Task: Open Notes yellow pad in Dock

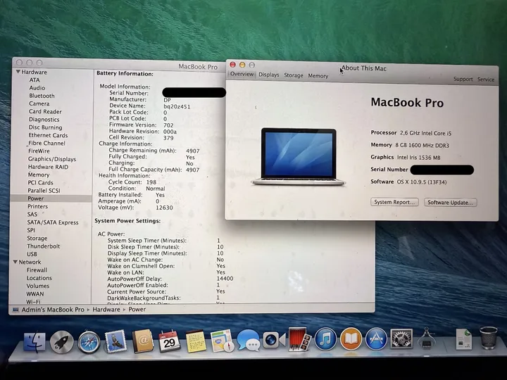Action: 196,341
